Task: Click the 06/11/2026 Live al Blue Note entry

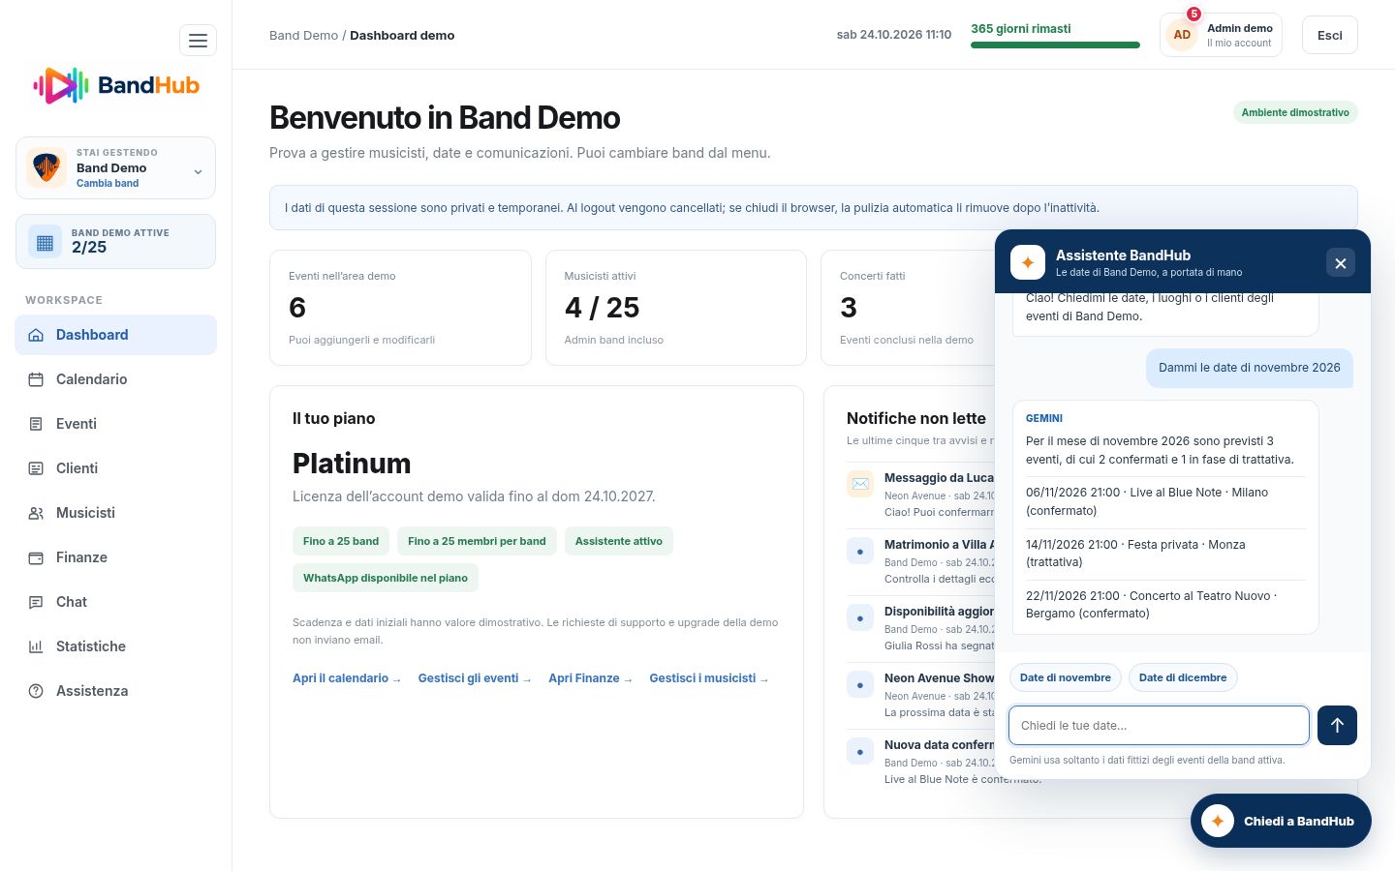Action: (1165, 501)
